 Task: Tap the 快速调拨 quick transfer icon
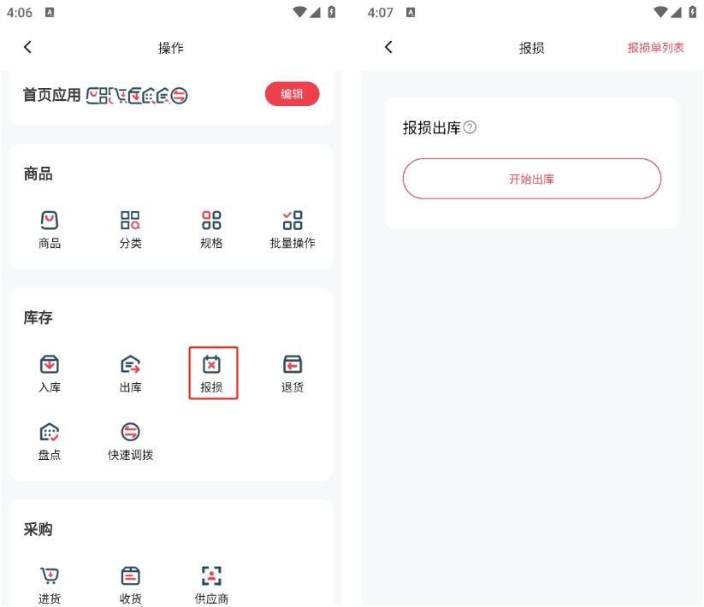(130, 433)
